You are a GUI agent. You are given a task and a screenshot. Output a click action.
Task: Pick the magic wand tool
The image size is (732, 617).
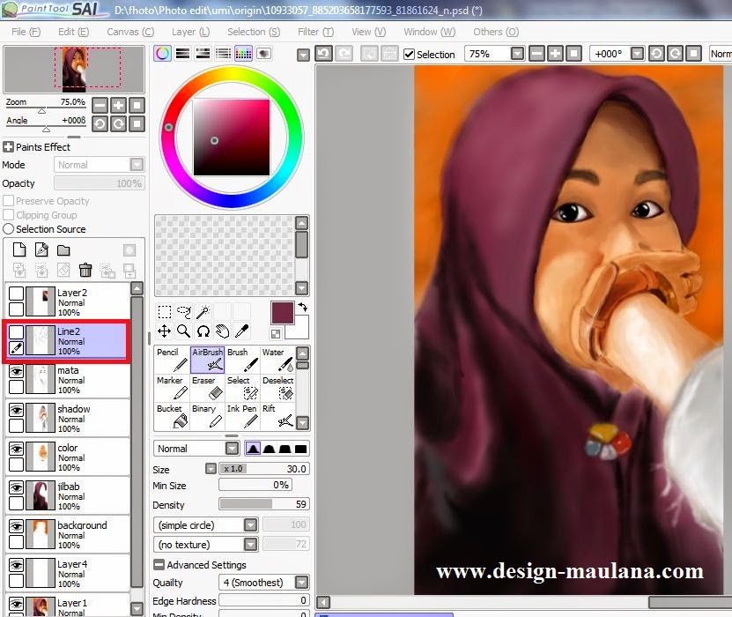[203, 311]
